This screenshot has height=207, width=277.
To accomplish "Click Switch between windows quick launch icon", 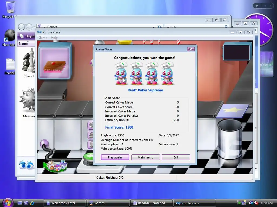I will tap(26, 203).
